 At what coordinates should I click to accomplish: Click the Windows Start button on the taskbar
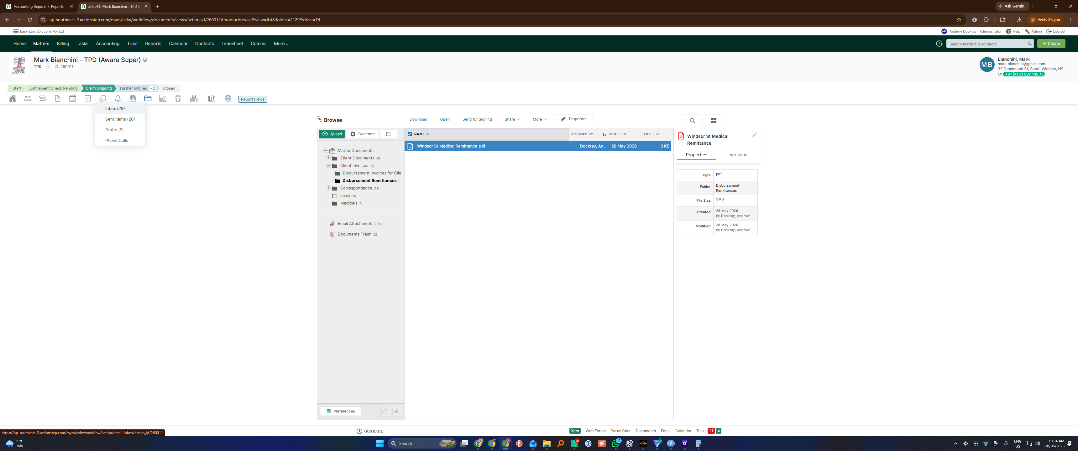pos(380,443)
